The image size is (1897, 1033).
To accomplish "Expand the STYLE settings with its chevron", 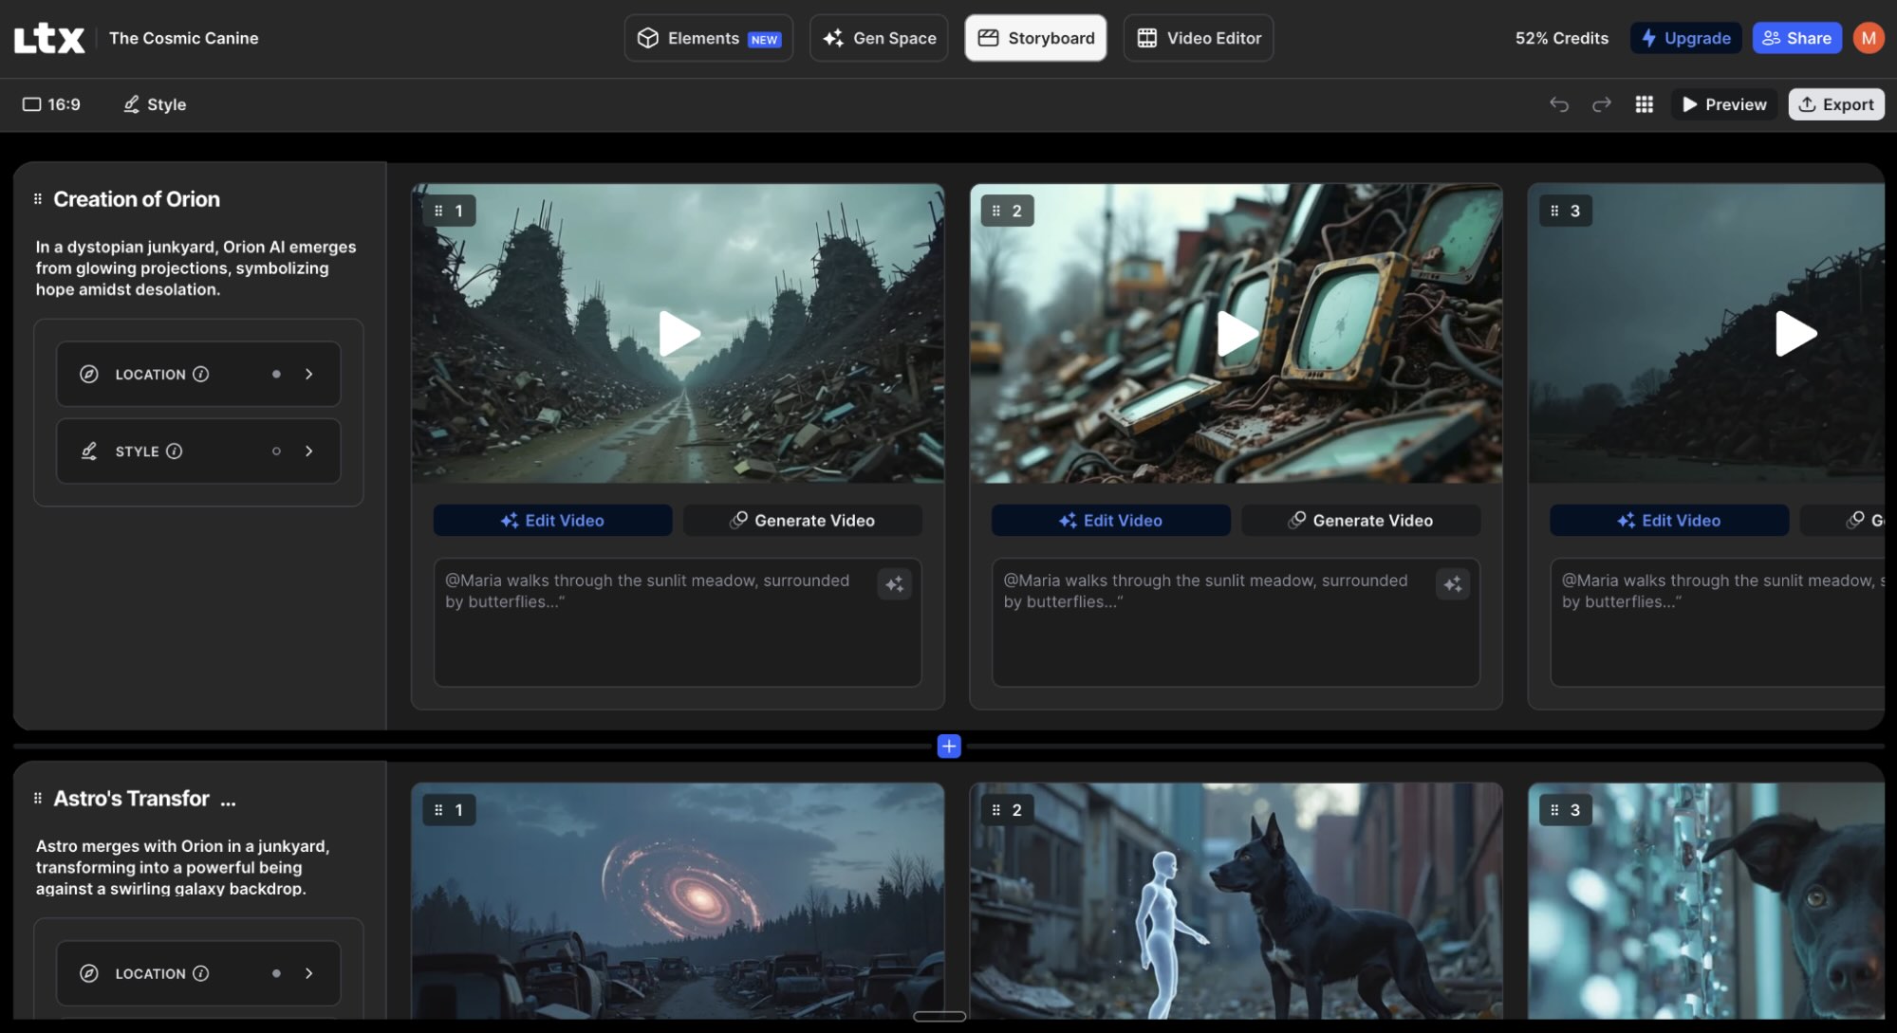I will point(309,452).
